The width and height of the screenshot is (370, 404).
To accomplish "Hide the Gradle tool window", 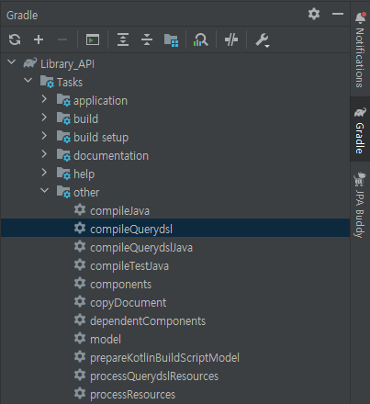I will point(338,14).
